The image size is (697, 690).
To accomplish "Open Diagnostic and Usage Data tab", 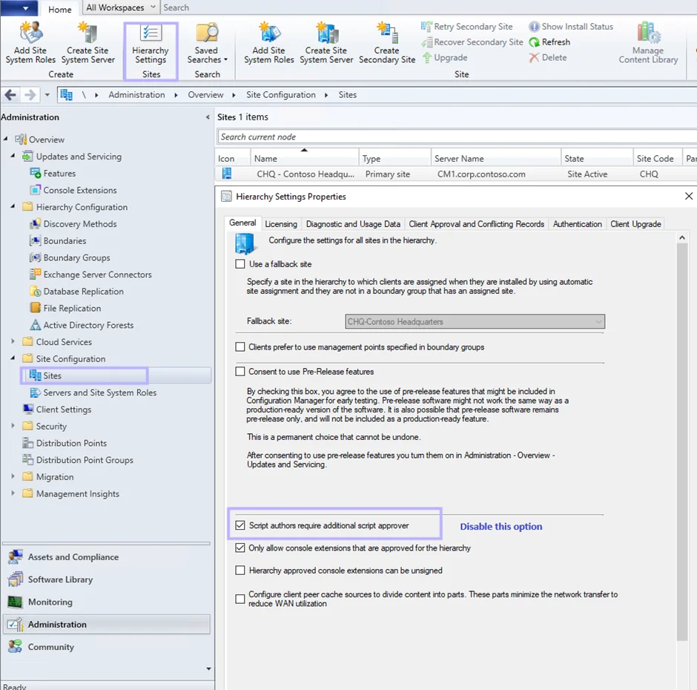I will click(353, 224).
